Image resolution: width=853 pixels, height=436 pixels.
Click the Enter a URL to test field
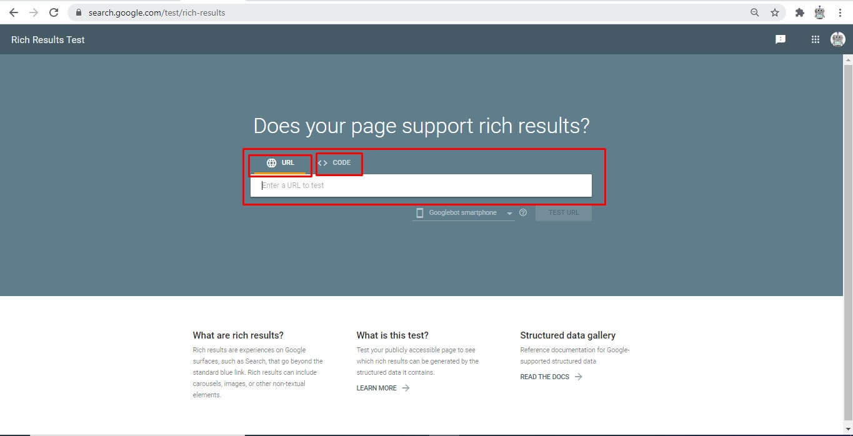coord(421,186)
